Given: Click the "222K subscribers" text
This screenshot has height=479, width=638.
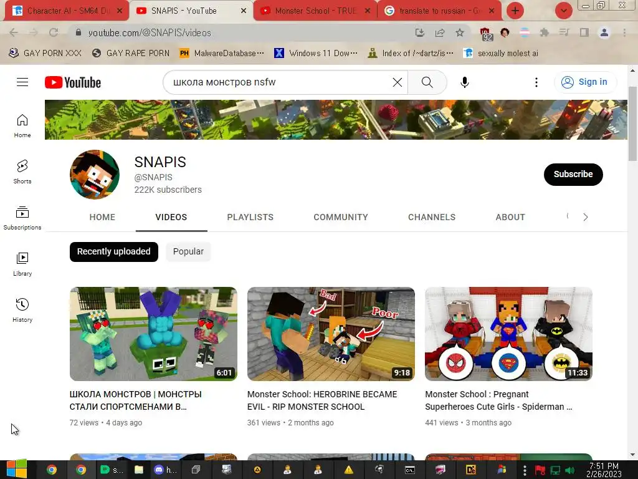Looking at the screenshot, I should click(x=168, y=190).
